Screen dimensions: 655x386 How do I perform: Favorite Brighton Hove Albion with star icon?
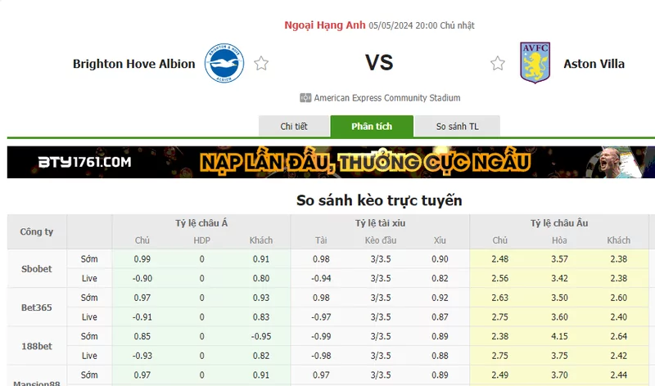click(261, 64)
